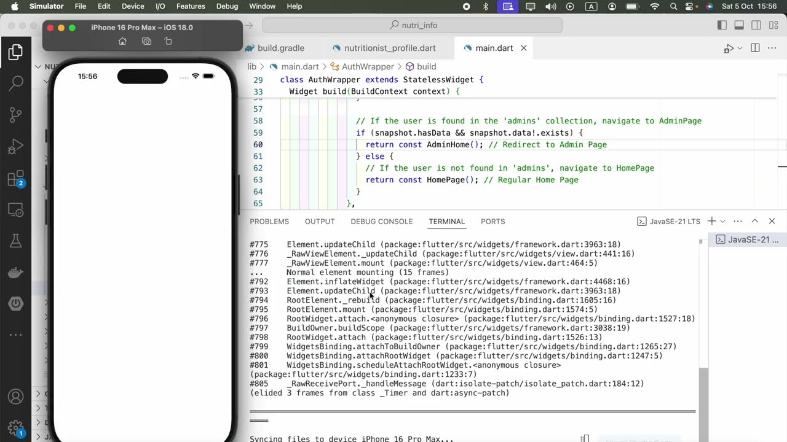Start debugging with the run-debug icon
The height and width of the screenshot is (442, 787).
(x=729, y=48)
